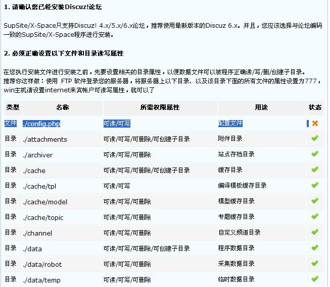330x287 pixels.
Task: Click the 采集数据目录 usage cell
Action: pos(237,264)
